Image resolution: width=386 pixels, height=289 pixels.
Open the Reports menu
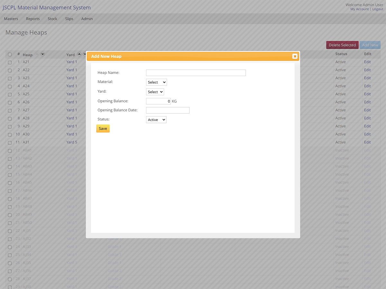click(32, 19)
